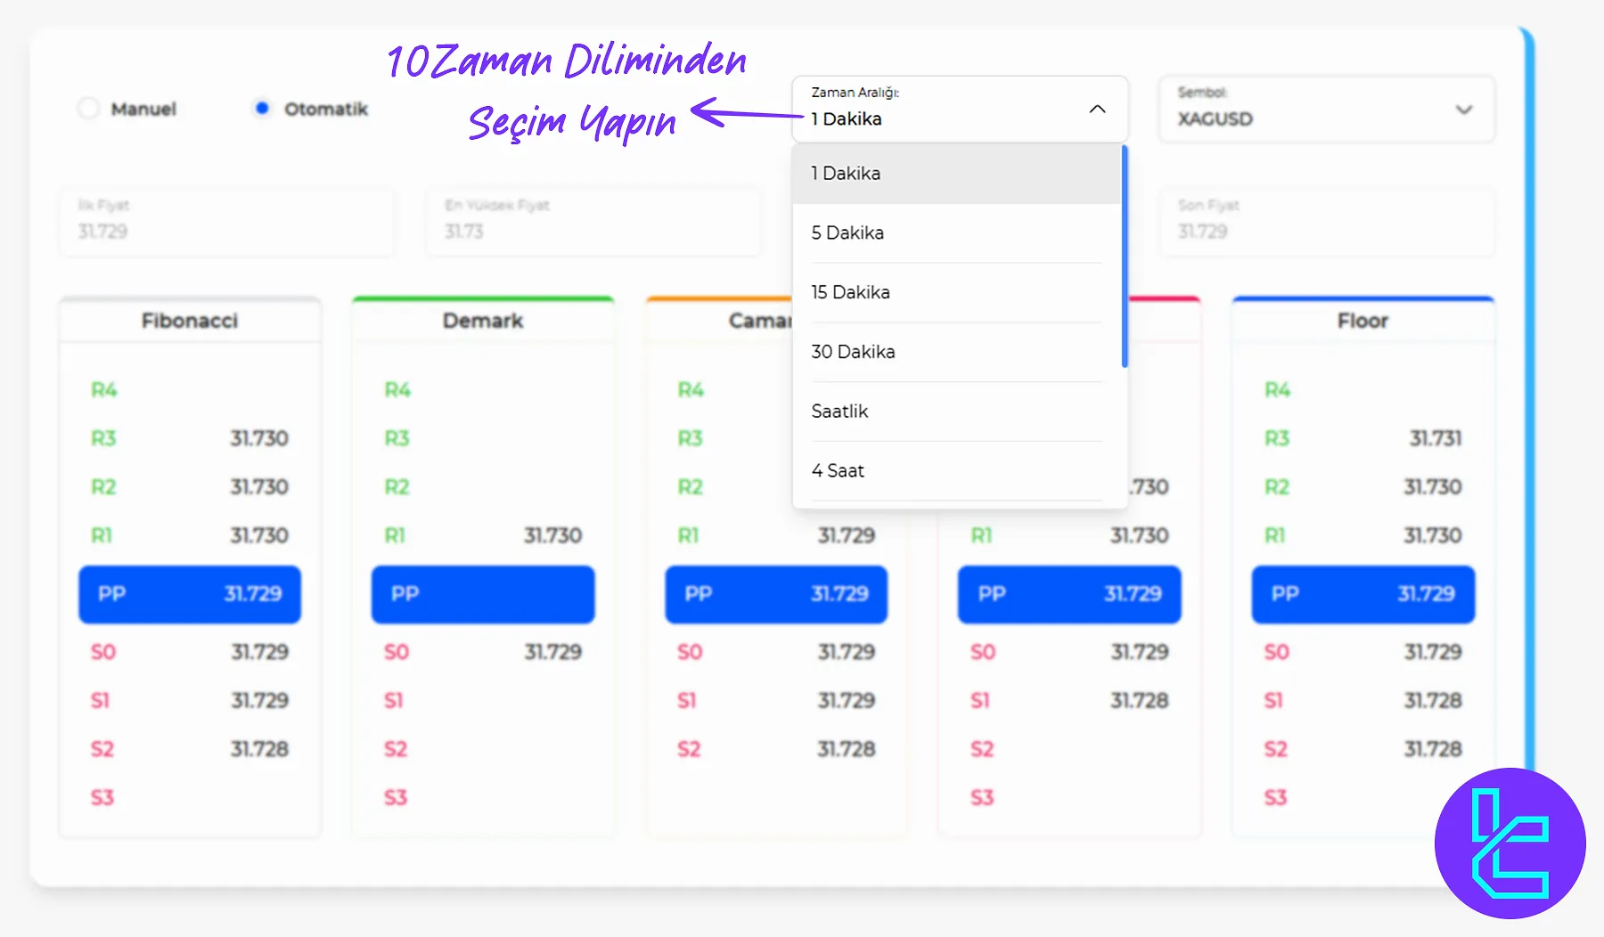The width and height of the screenshot is (1604, 937).
Task: Enable the Otomatik option
Action: 260,108
